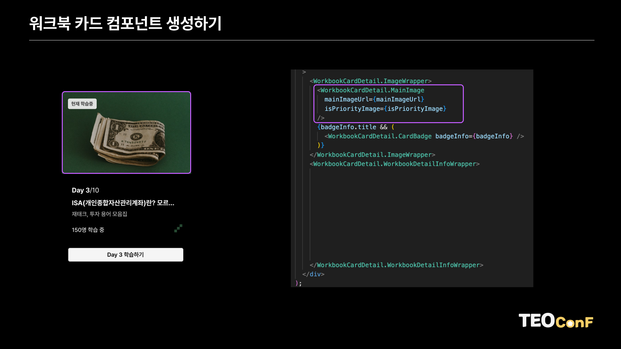Click the isPriorityImage={isPriorityImage} prop line
621x349 pixels.
point(385,109)
